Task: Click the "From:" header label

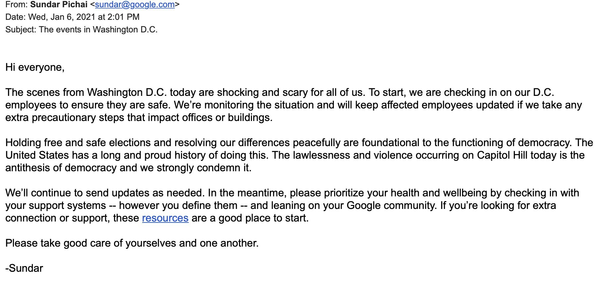Action: [17, 5]
